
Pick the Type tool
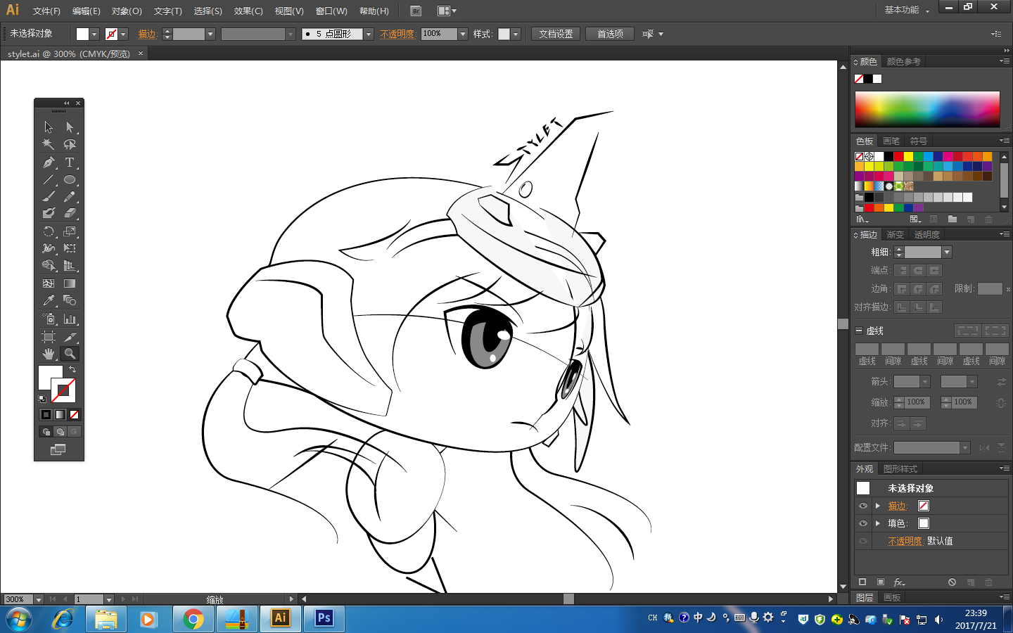click(70, 162)
